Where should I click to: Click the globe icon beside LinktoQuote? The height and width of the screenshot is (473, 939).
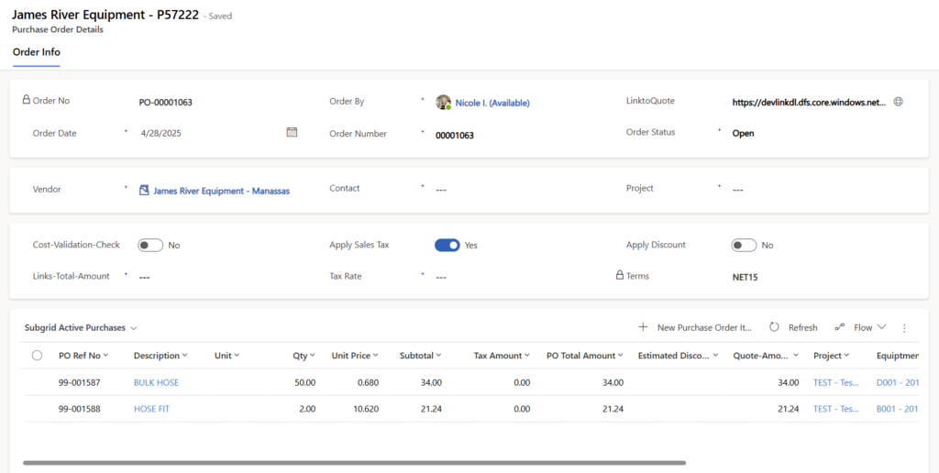pos(898,102)
